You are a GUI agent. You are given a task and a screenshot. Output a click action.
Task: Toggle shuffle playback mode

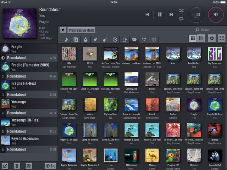[x=182, y=11]
